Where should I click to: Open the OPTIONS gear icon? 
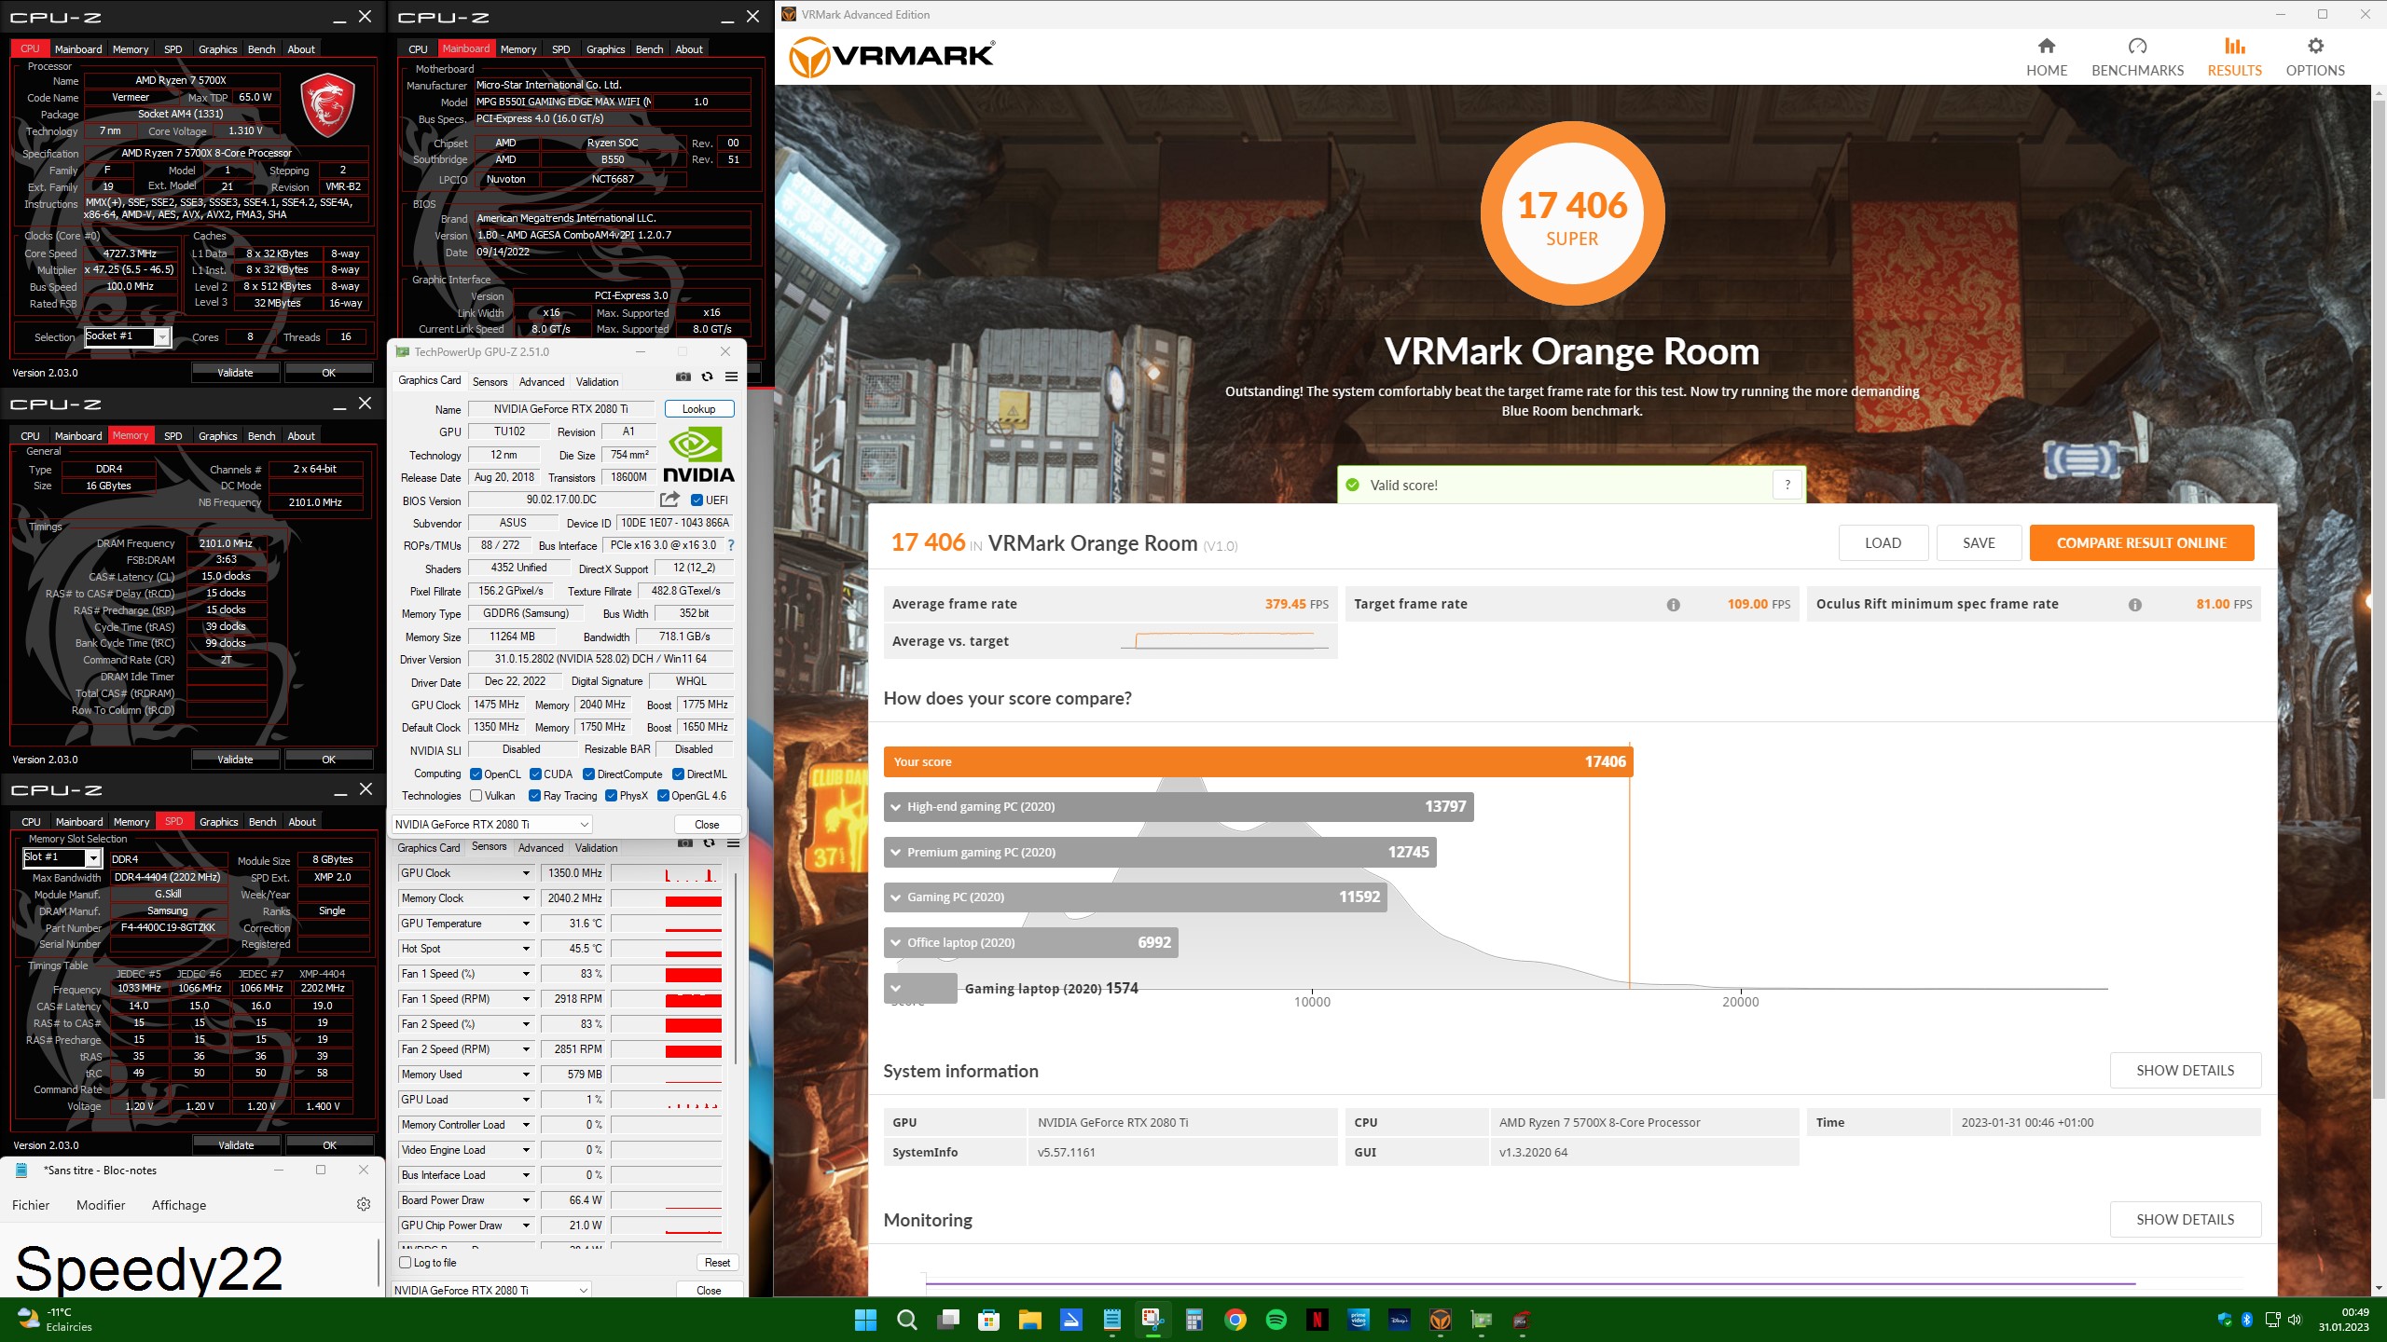point(2315,46)
